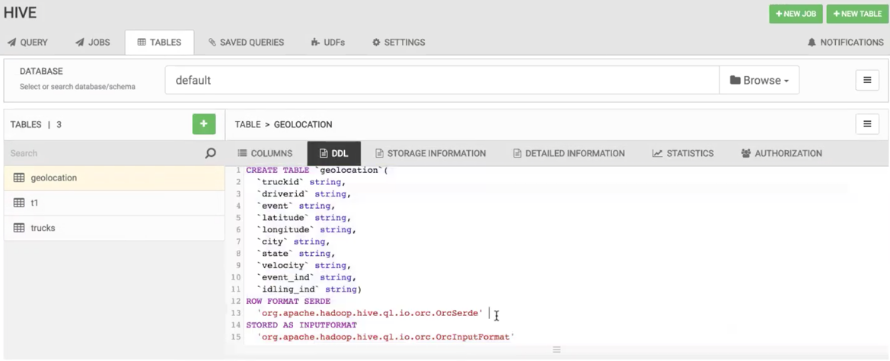Image resolution: width=890 pixels, height=361 pixels.
Task: Open the AUTHORIZATION tab
Action: coord(781,153)
